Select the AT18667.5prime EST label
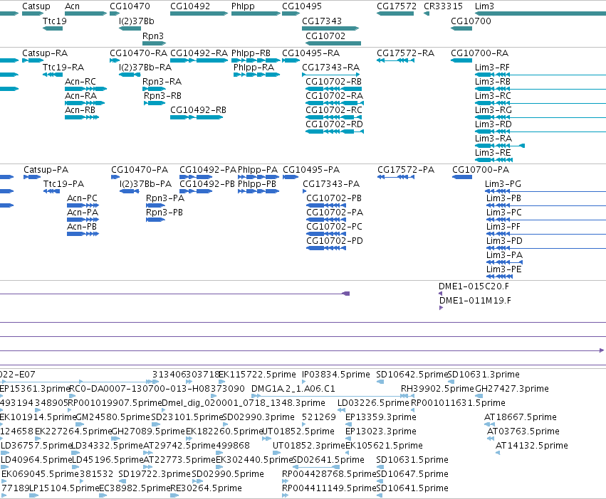 521,417
